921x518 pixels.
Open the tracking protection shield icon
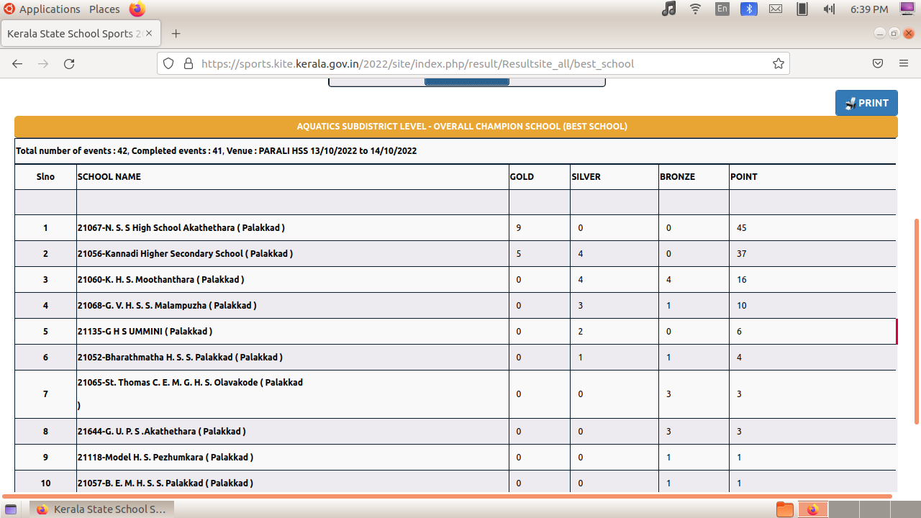coord(168,63)
